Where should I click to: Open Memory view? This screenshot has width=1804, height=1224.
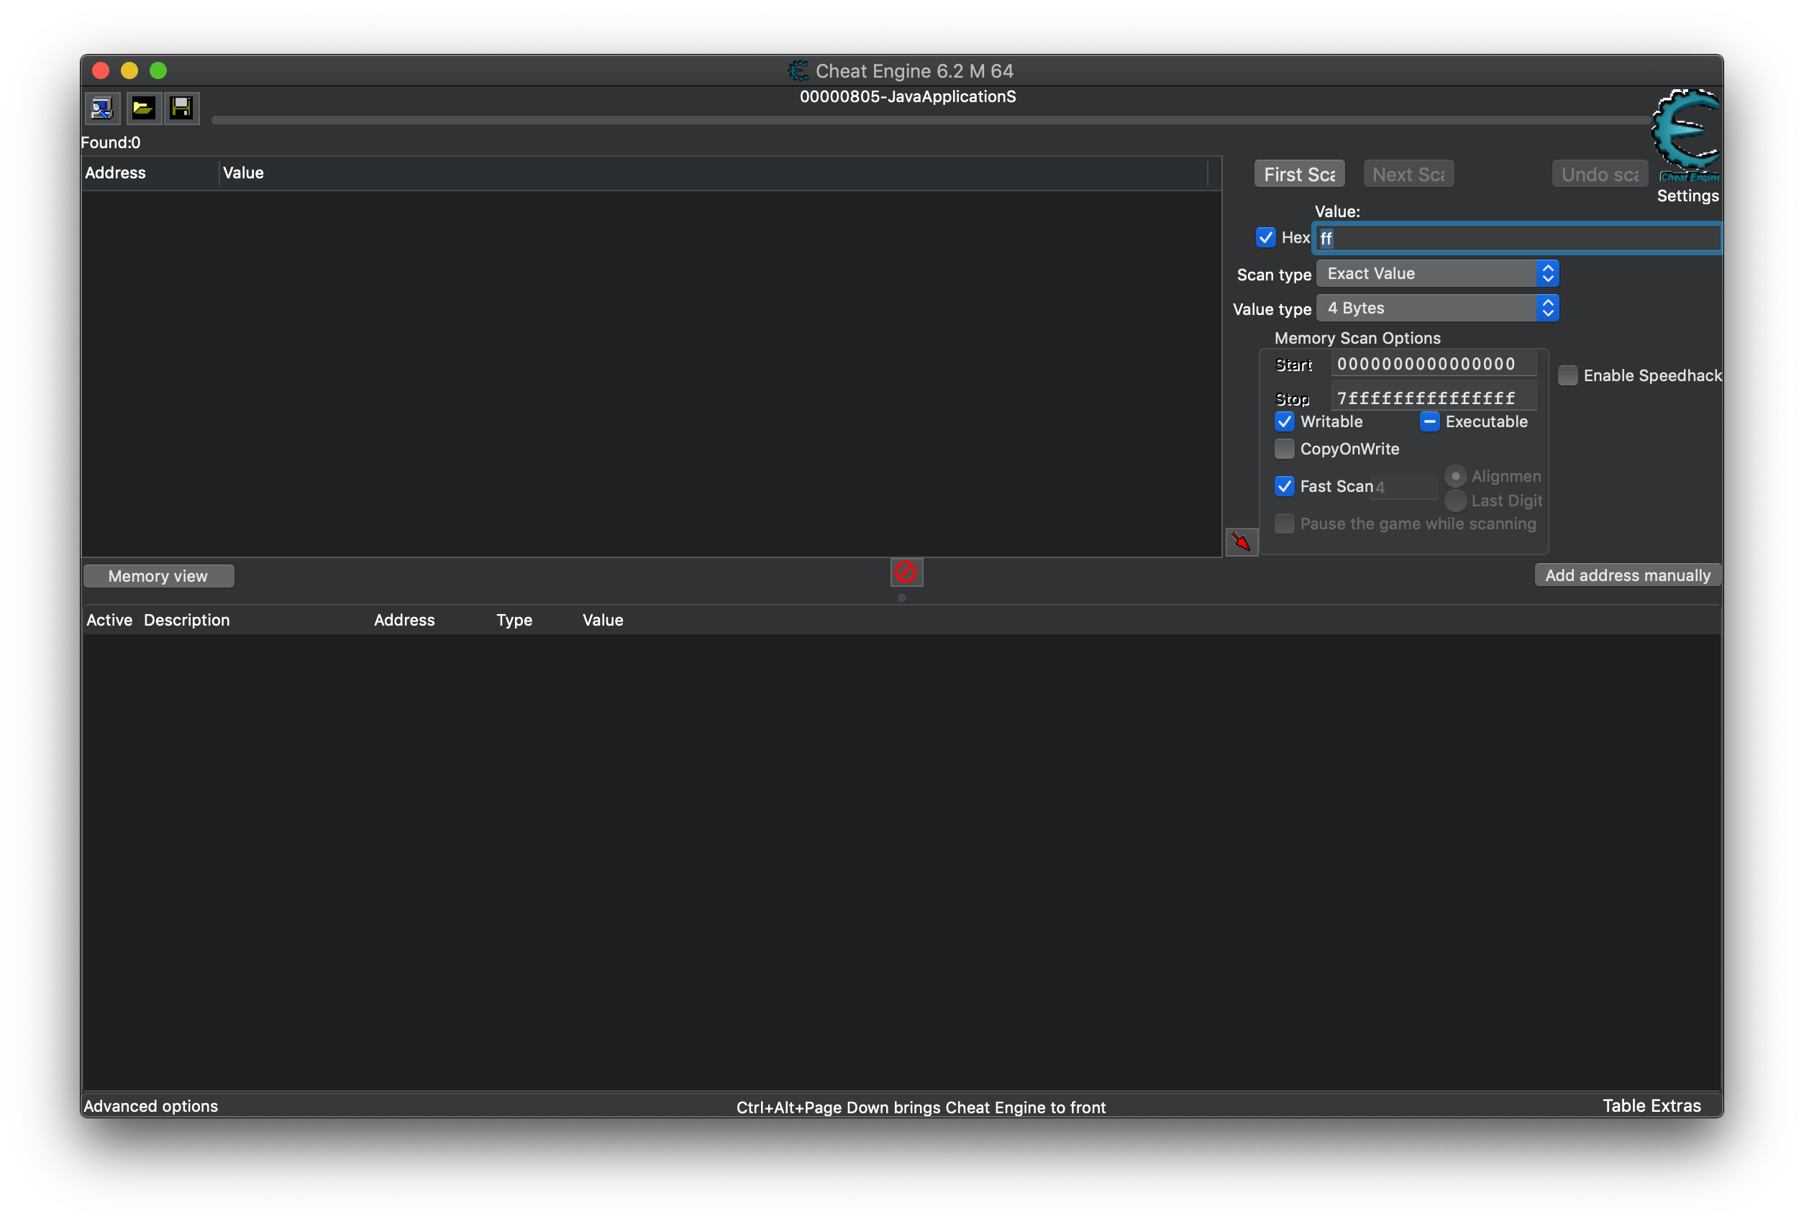pos(158,576)
